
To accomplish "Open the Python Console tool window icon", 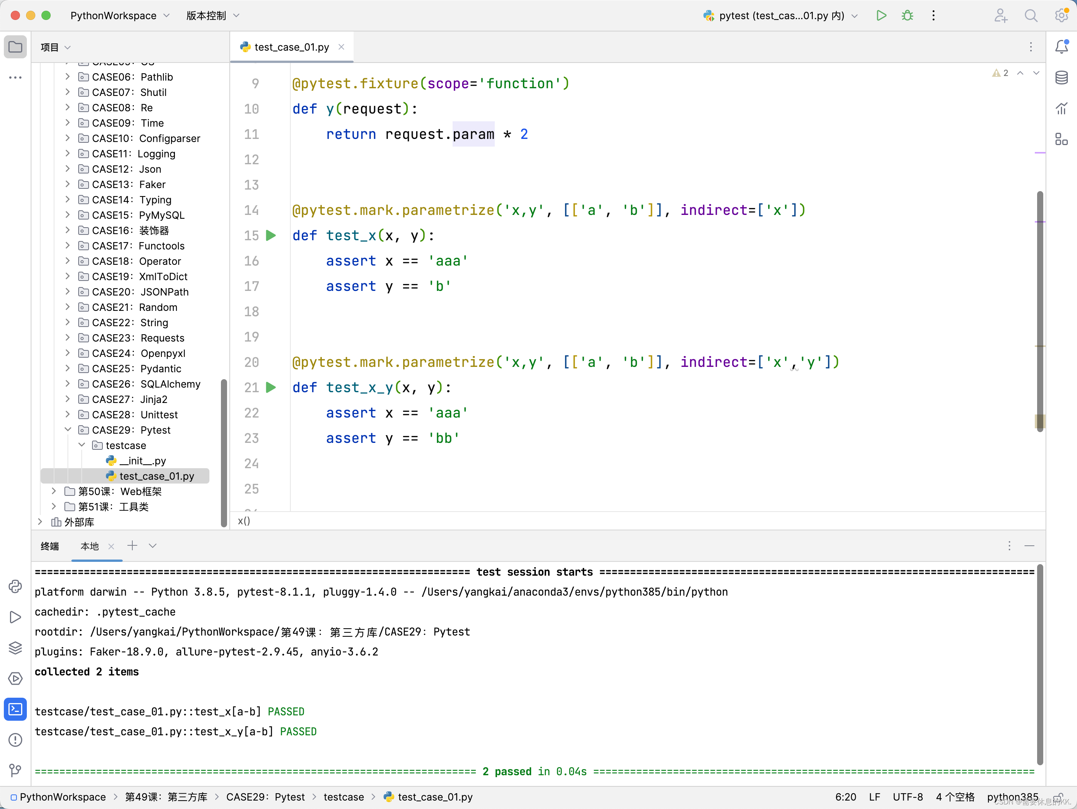I will [15, 586].
